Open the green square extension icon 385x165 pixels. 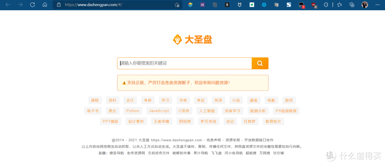252,5
